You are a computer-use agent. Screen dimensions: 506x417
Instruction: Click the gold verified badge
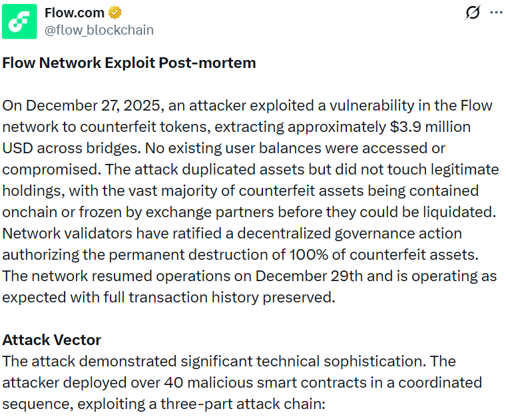[x=115, y=13]
